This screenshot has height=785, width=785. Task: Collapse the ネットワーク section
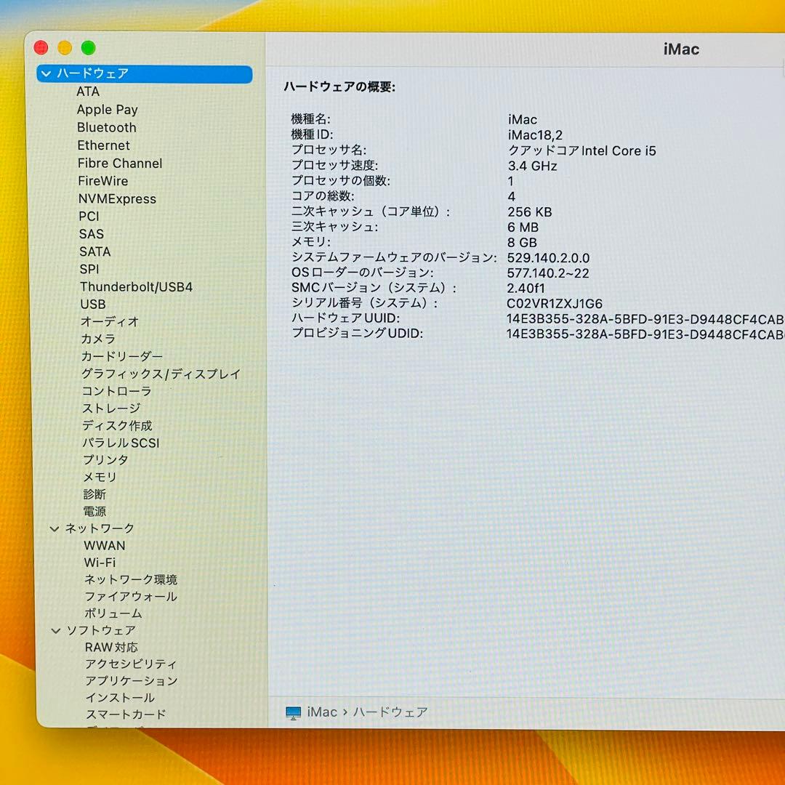55,528
